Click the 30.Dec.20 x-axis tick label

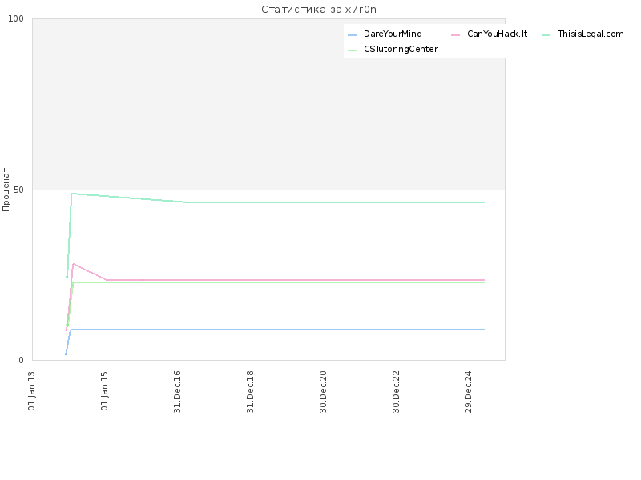click(x=323, y=392)
